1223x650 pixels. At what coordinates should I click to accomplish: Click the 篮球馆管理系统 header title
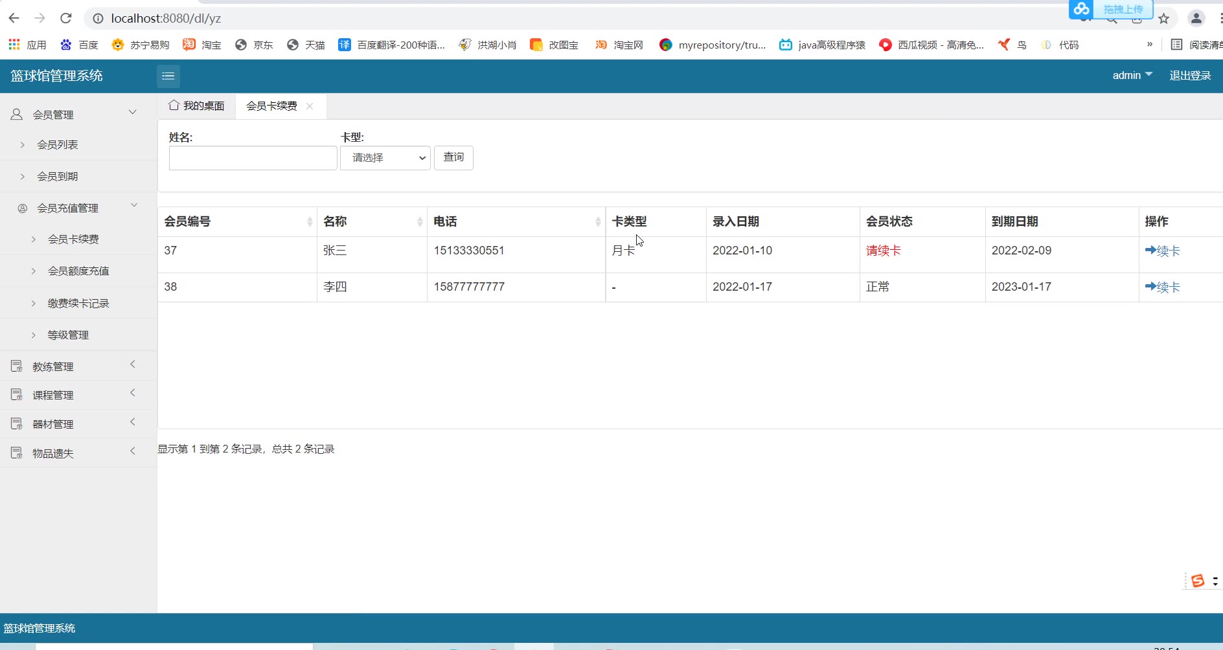click(x=56, y=76)
